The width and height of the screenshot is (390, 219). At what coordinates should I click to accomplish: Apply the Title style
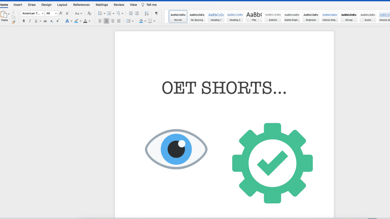(x=254, y=17)
